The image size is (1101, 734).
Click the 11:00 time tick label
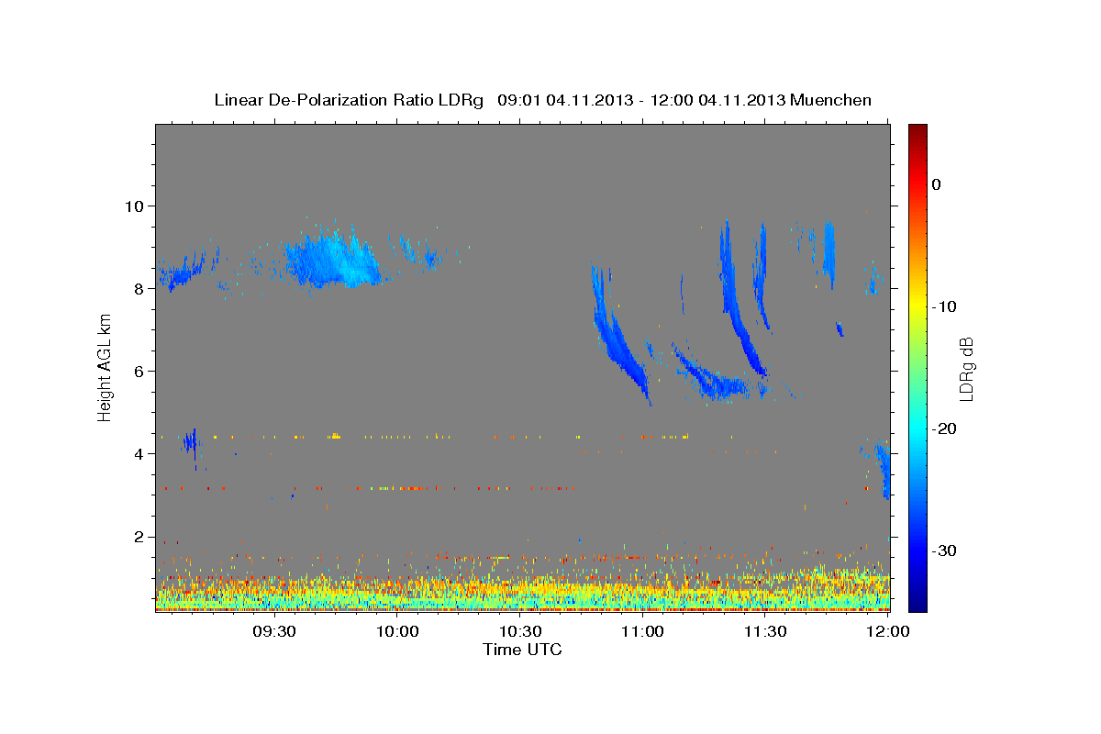642,631
